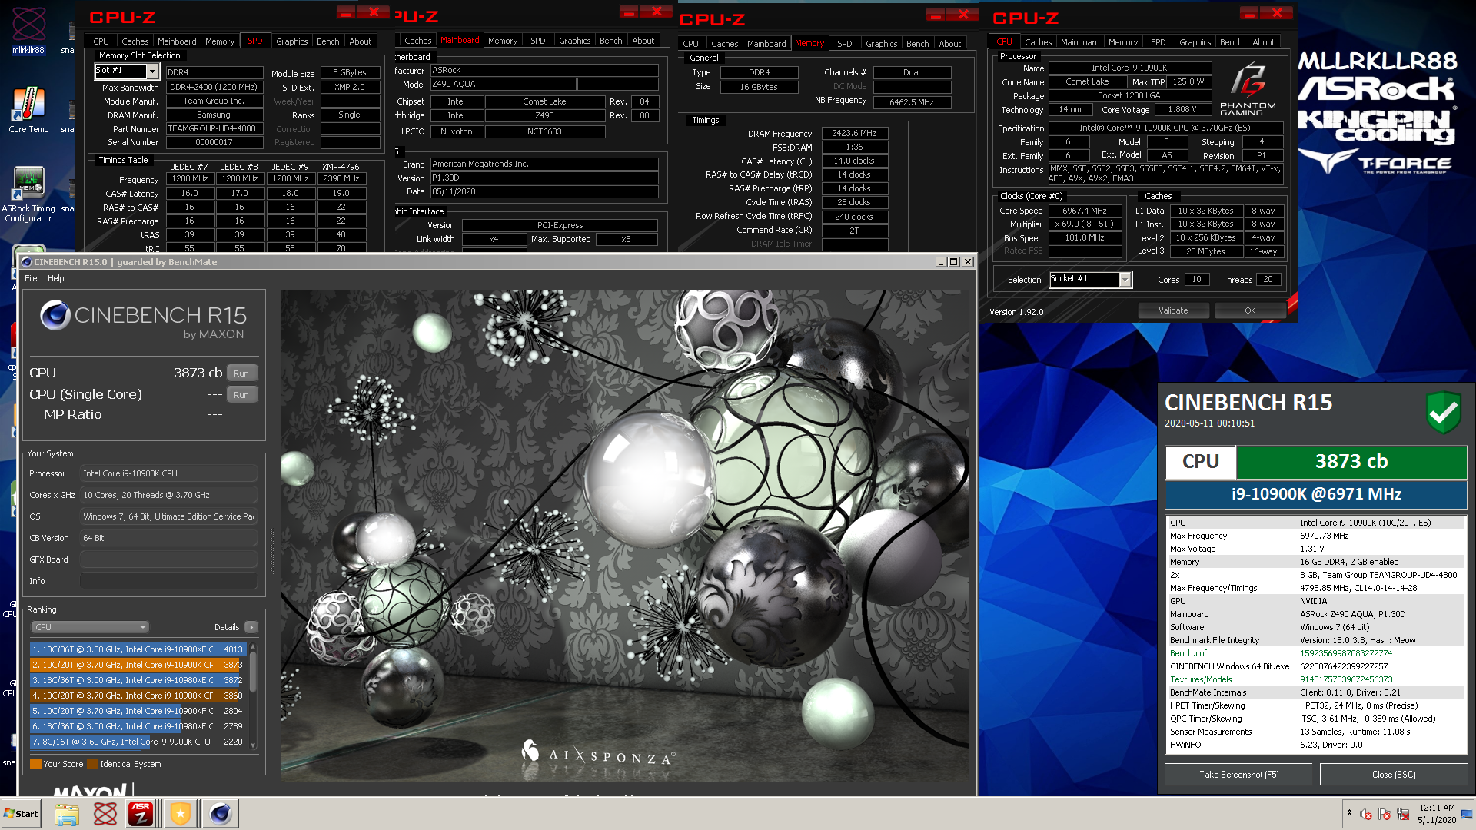Screen dimensions: 1476x830
Task: Run the CPU multi-core benchmark
Action: click(x=241, y=373)
